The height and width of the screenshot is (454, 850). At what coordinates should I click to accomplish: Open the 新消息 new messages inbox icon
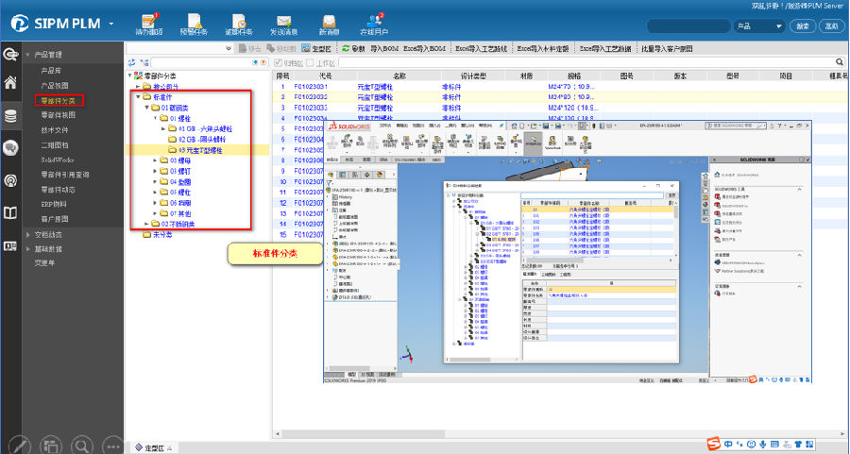coord(329,24)
